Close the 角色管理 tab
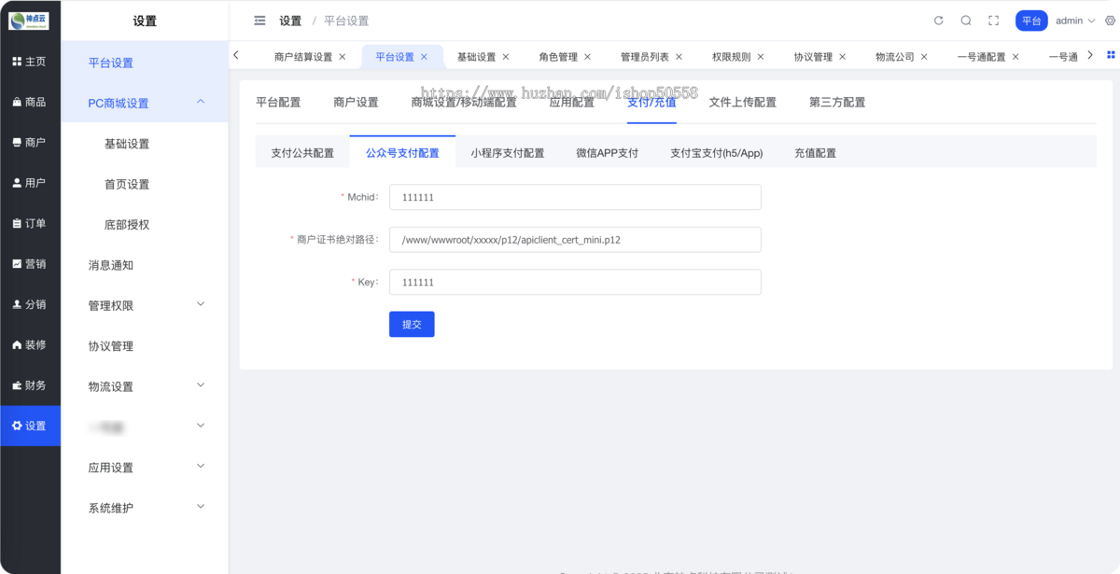Image resolution: width=1120 pixels, height=574 pixels. click(588, 57)
